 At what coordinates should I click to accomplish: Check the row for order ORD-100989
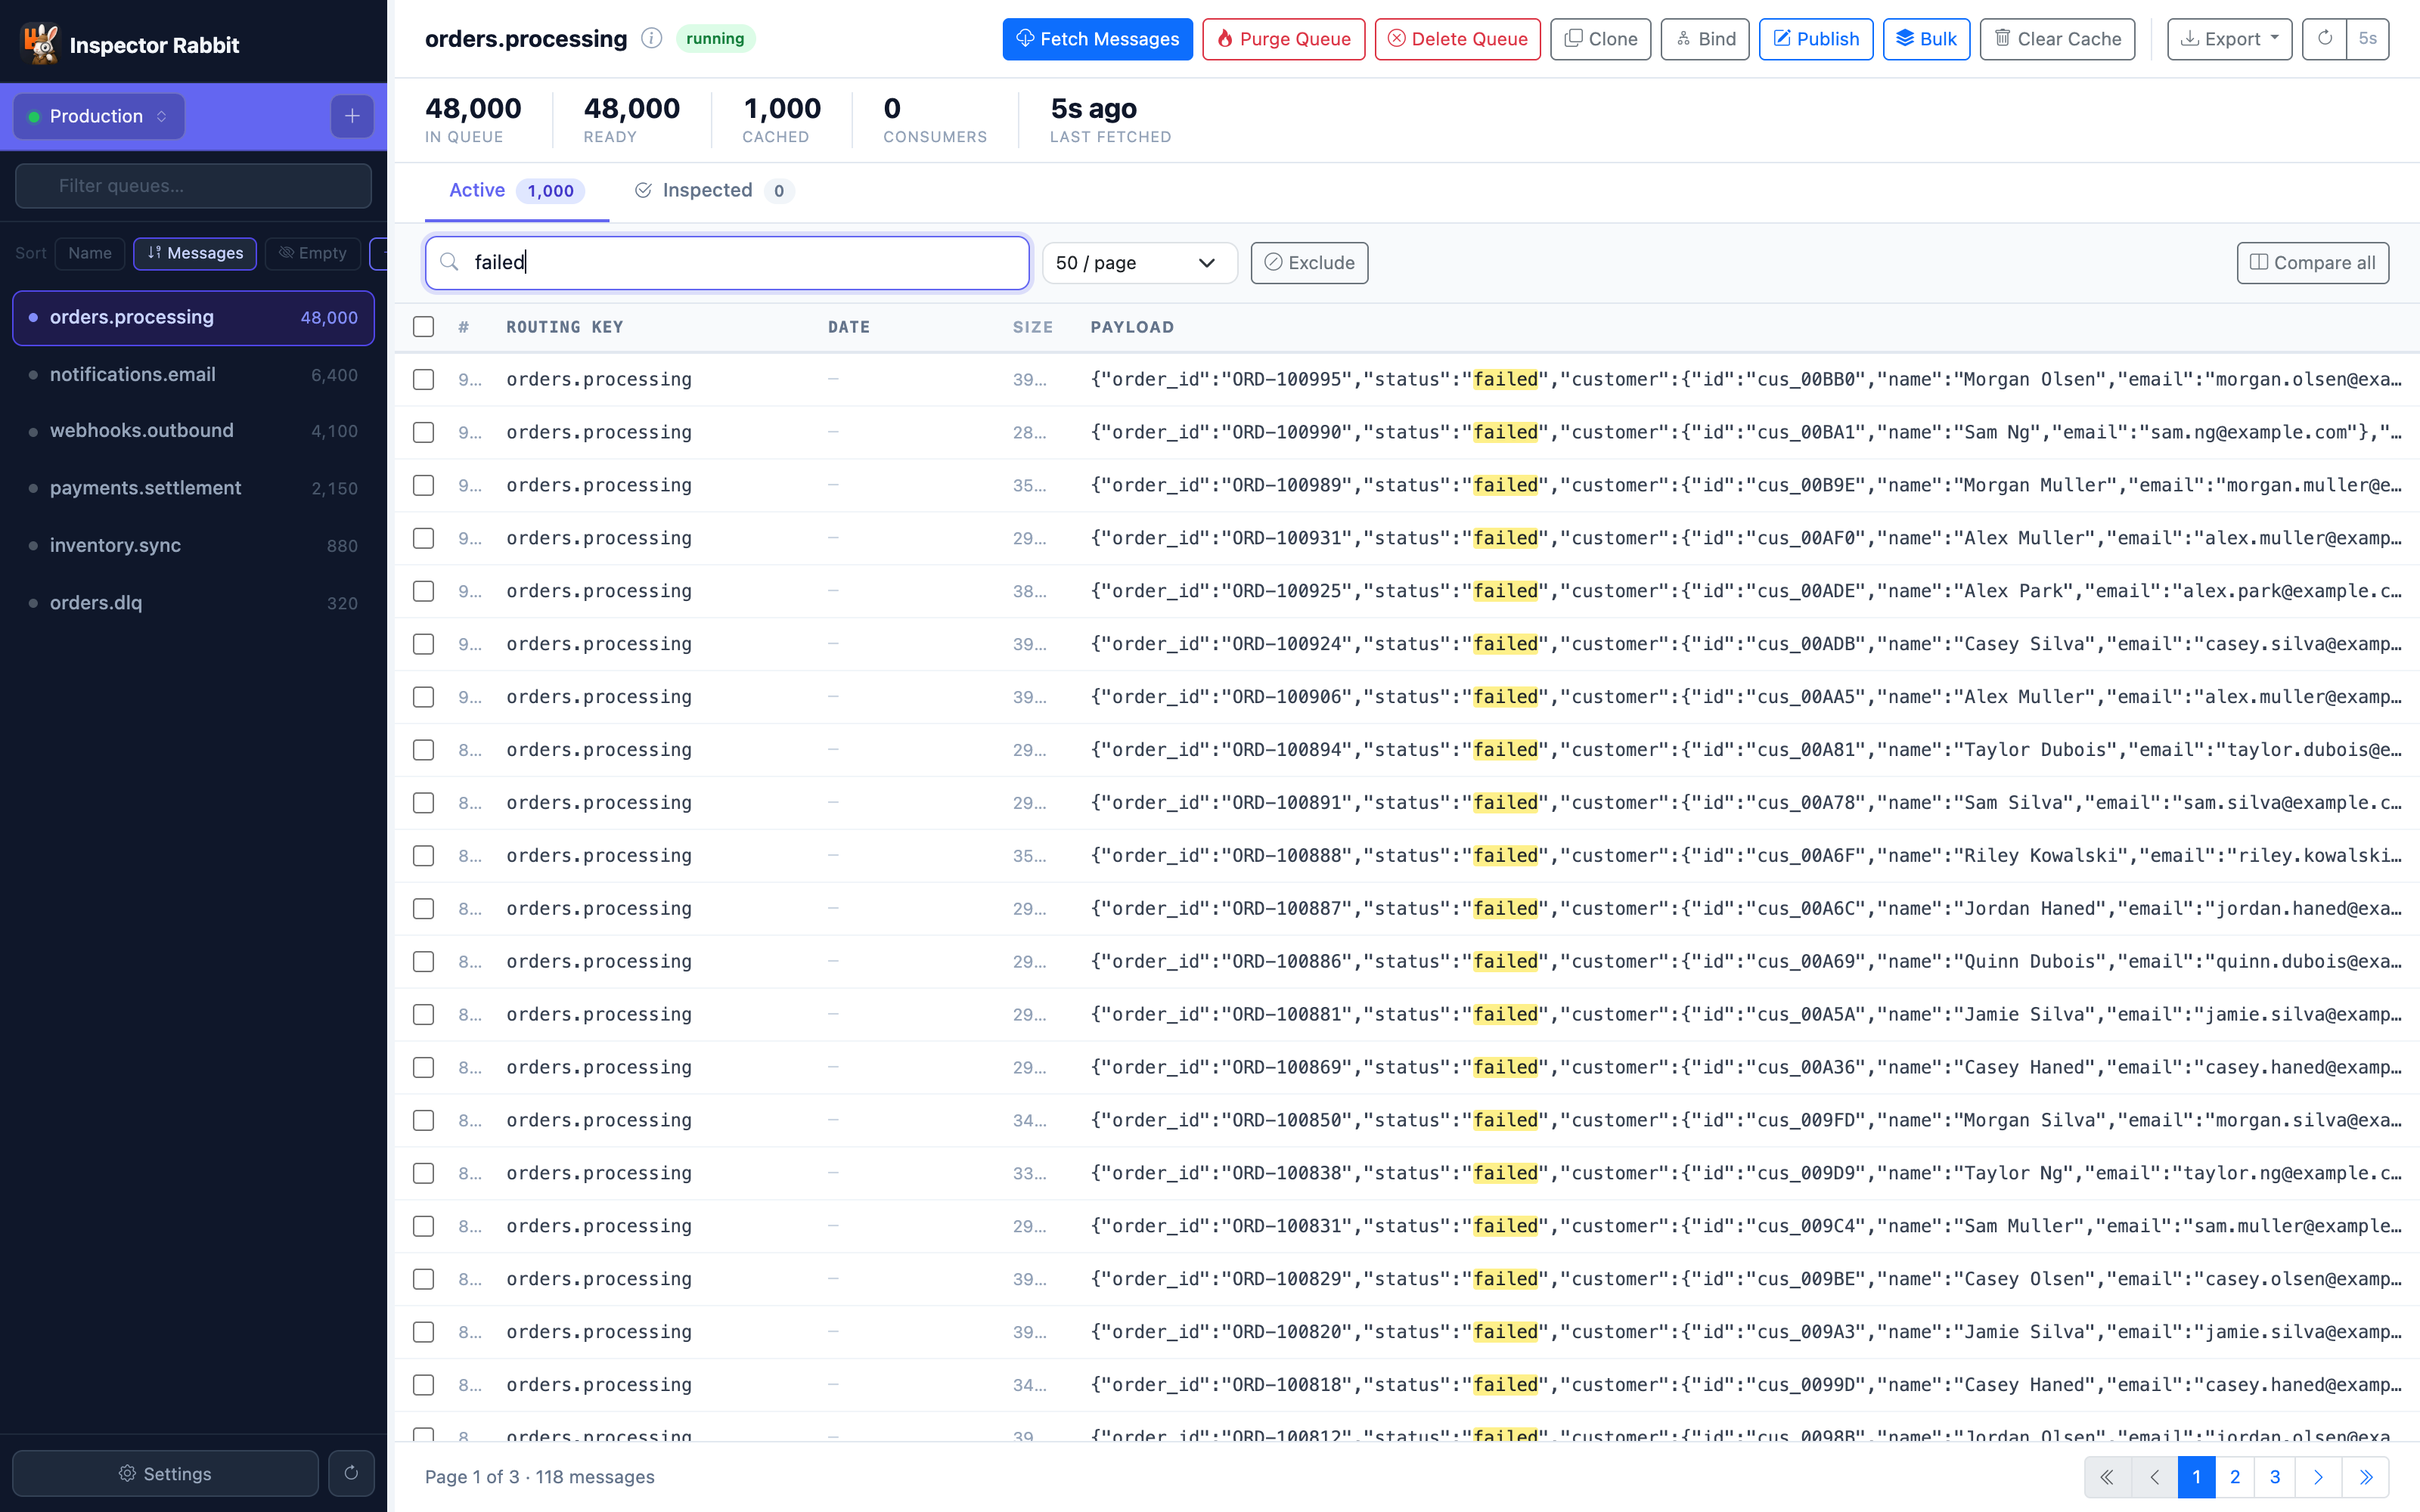pyautogui.click(x=424, y=486)
